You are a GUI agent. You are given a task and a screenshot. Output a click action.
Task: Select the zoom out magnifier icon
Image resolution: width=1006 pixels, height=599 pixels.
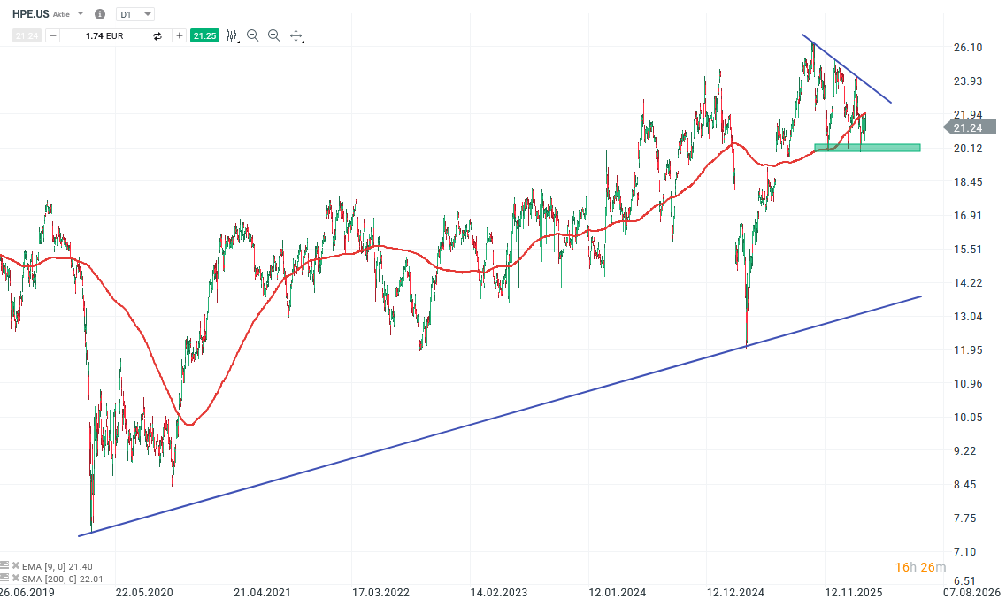coord(252,35)
